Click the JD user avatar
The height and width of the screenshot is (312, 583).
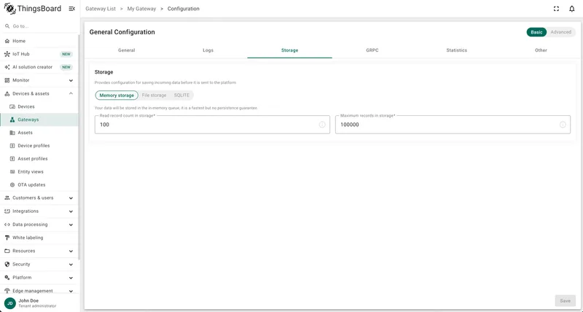10,303
